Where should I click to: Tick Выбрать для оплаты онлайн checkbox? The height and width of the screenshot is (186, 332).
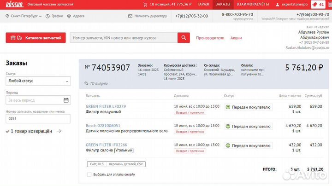click(89, 174)
